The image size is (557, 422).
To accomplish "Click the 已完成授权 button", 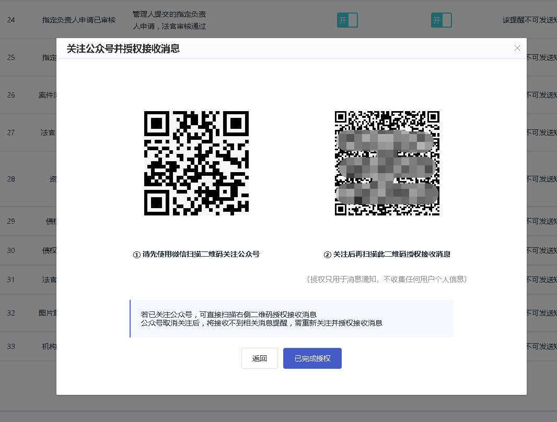I will [x=312, y=358].
